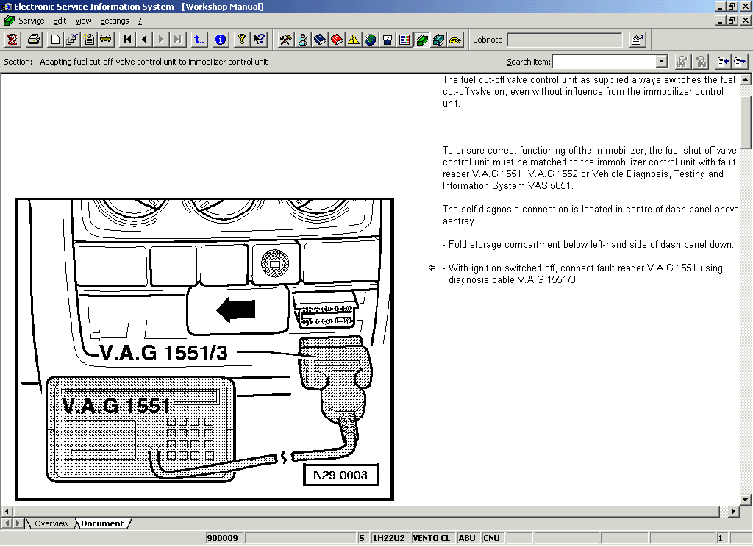
Task: Click the Electronic Service Information System title-bar icon
Action: tap(7, 6)
